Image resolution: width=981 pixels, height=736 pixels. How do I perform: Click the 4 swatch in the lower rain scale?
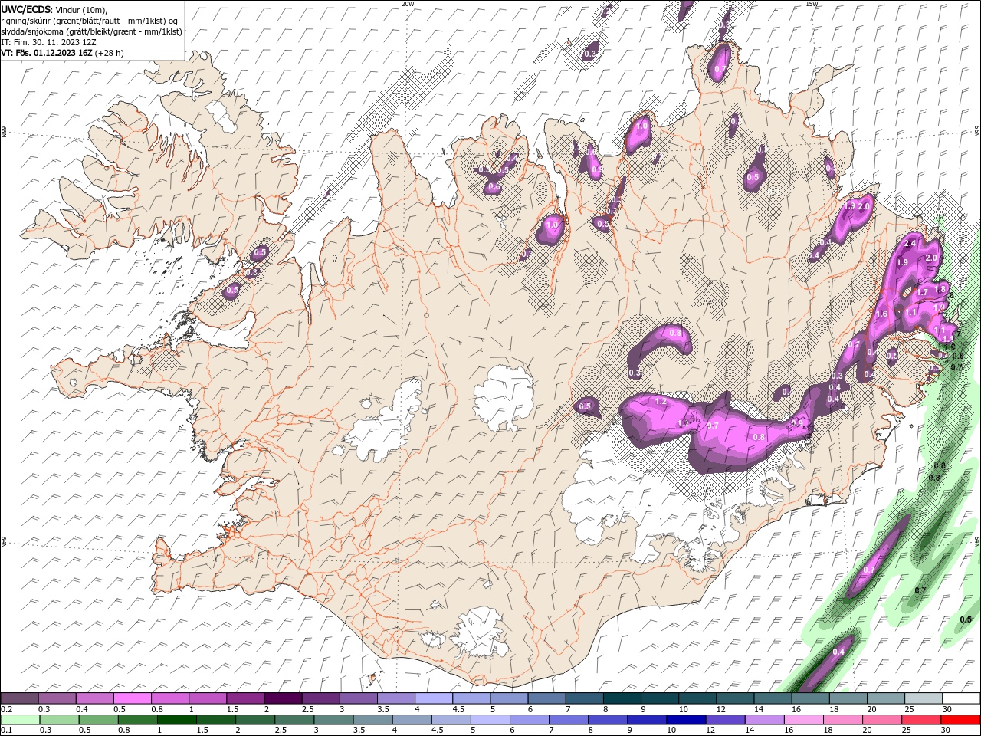click(412, 720)
